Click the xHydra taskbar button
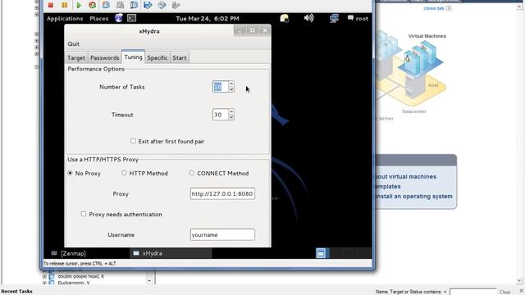 click(171, 253)
